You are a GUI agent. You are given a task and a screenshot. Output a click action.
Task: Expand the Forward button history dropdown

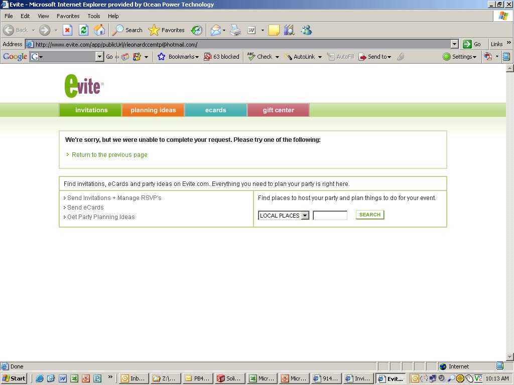point(56,30)
